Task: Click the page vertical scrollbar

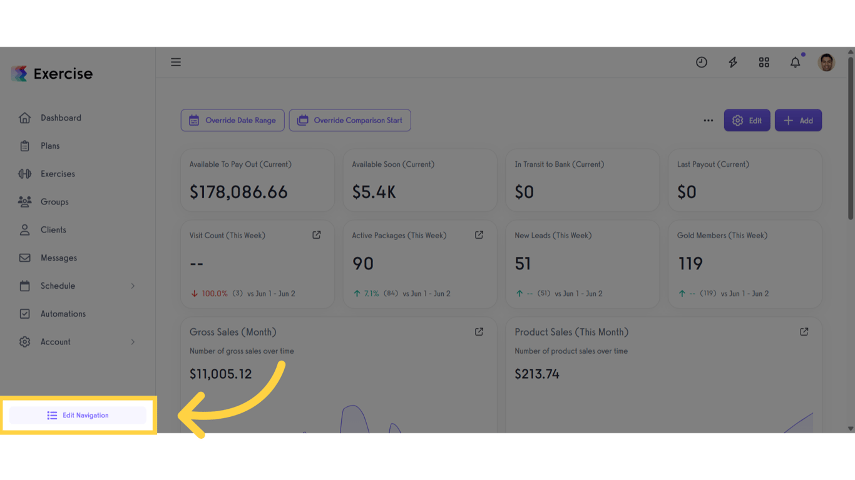Action: pos(851,137)
